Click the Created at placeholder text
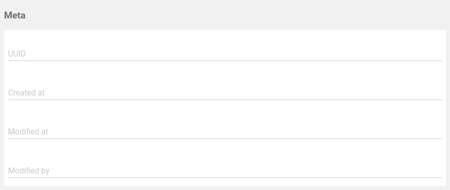450x190 pixels. click(26, 92)
